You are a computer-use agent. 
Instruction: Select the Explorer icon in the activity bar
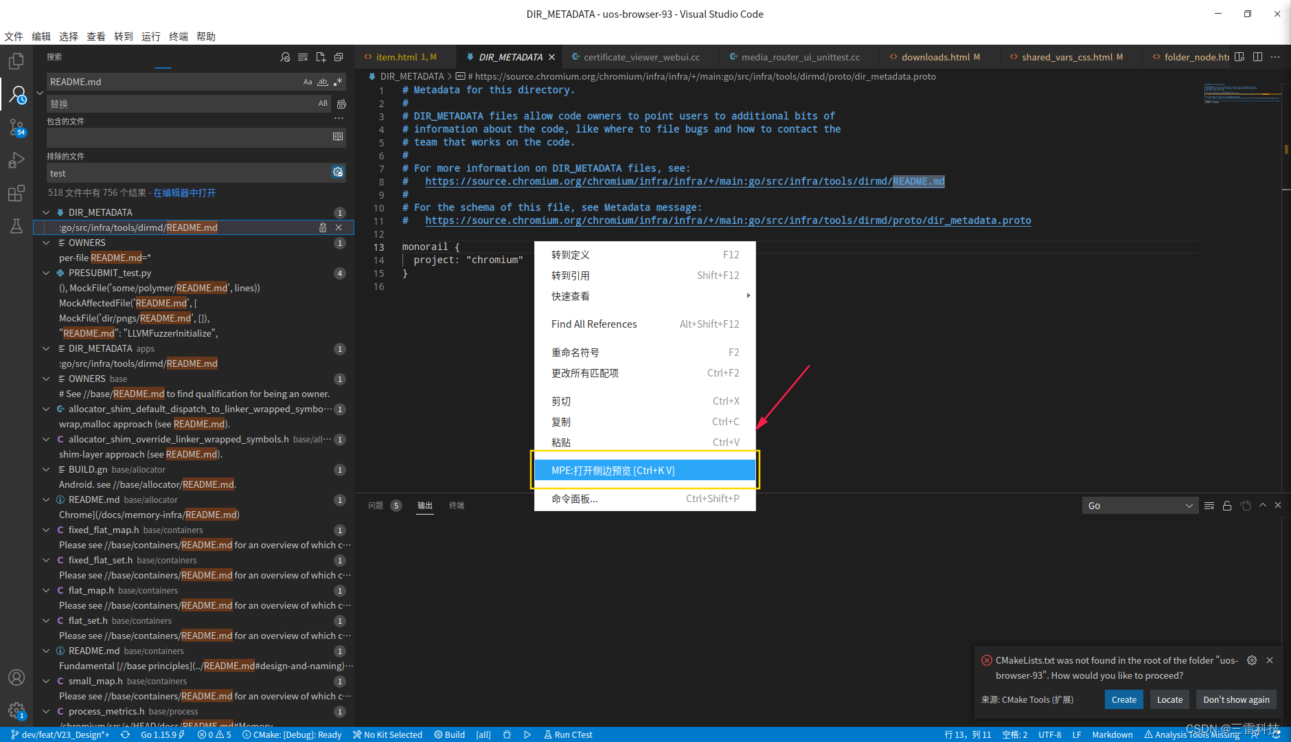click(x=16, y=60)
